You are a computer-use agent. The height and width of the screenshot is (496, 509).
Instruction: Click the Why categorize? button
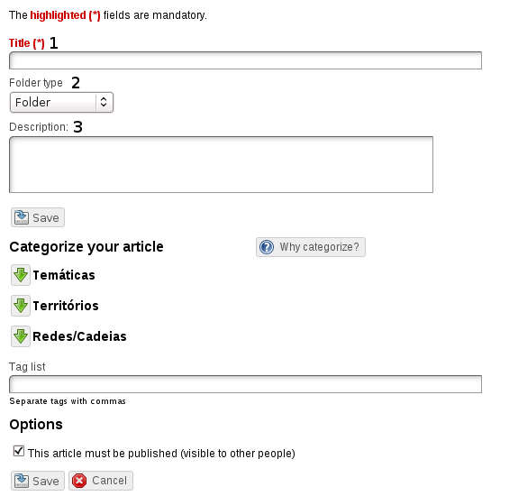pos(311,247)
